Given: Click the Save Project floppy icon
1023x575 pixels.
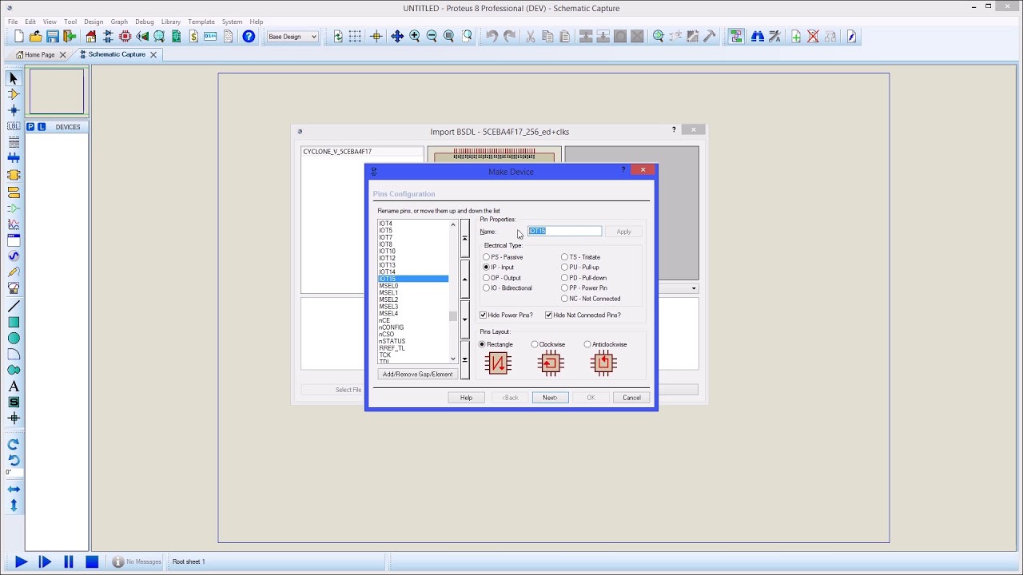Looking at the screenshot, I should [x=52, y=37].
